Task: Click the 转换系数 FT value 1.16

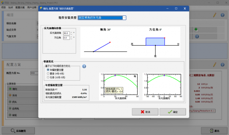Action: (85, 90)
